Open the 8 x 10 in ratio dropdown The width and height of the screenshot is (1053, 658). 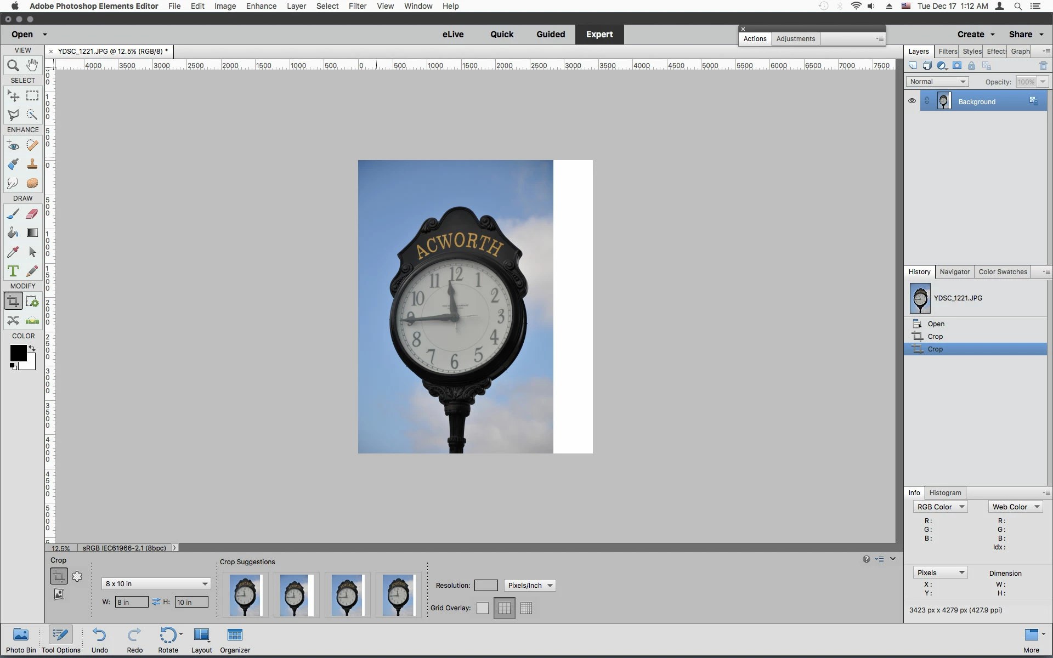[156, 584]
